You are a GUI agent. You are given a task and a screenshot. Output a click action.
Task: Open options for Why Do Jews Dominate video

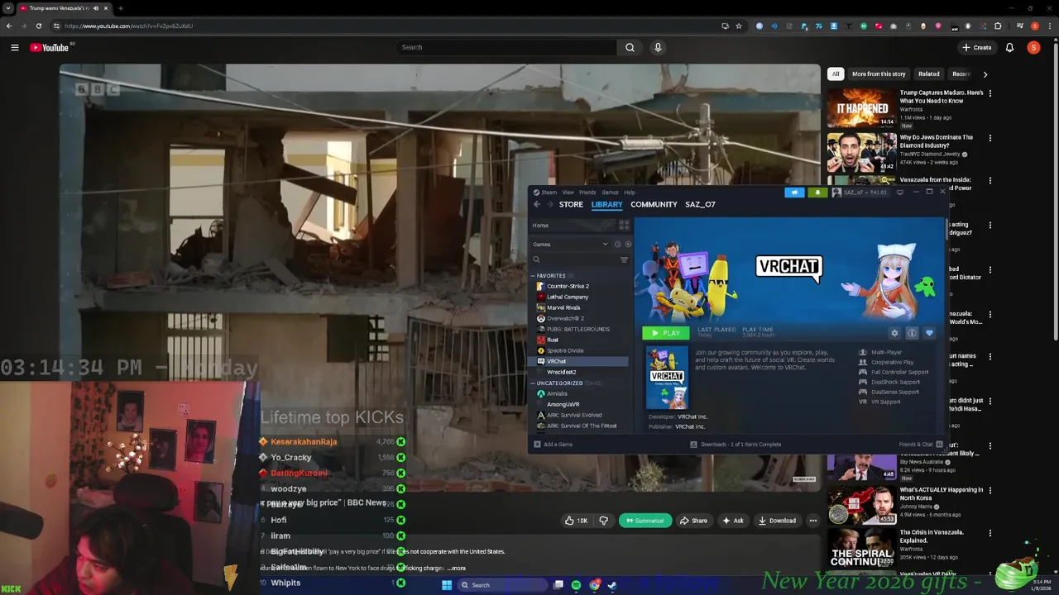click(990, 138)
